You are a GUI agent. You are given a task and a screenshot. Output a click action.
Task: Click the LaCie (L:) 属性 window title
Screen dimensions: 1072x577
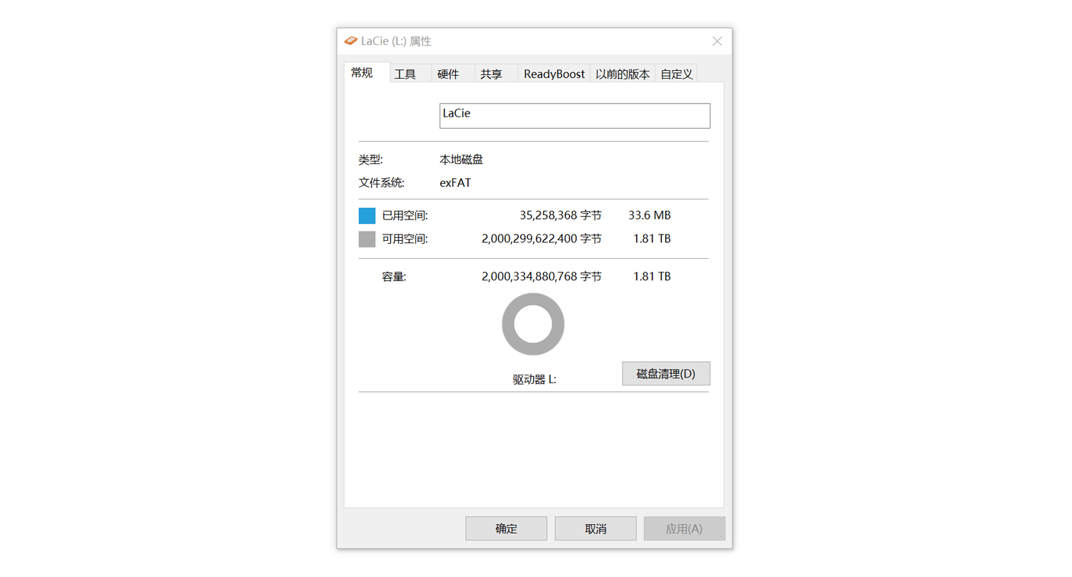396,41
